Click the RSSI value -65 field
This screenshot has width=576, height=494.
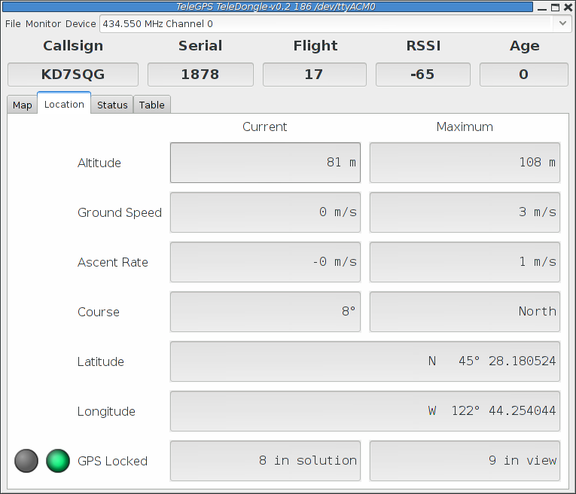tap(423, 75)
